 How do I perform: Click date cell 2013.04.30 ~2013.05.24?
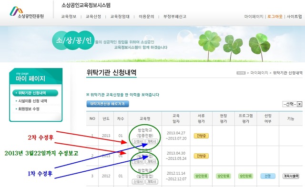tap(176, 156)
